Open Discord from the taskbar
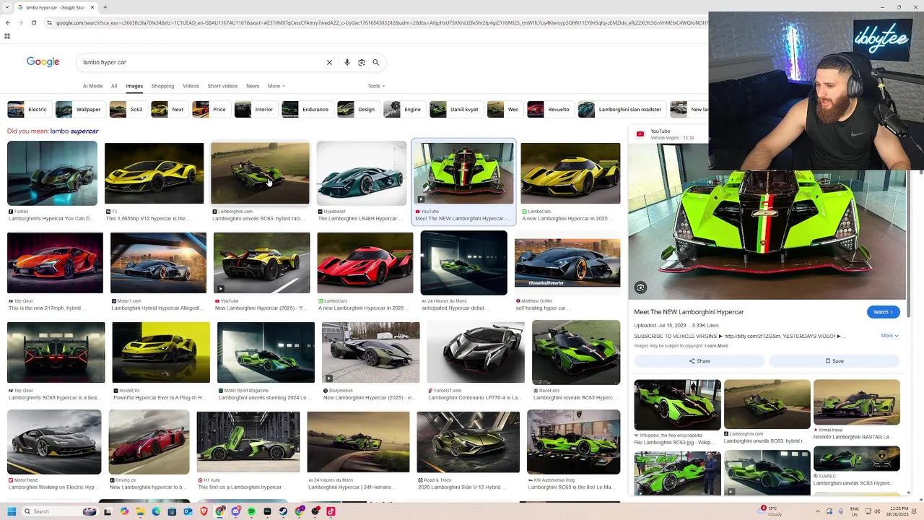This screenshot has width=924, height=520. point(236,511)
